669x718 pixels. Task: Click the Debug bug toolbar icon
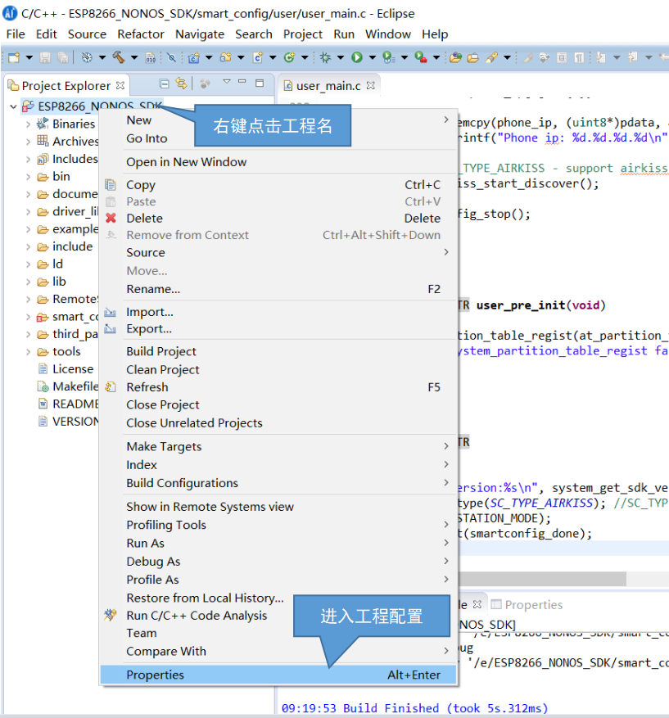click(325, 57)
